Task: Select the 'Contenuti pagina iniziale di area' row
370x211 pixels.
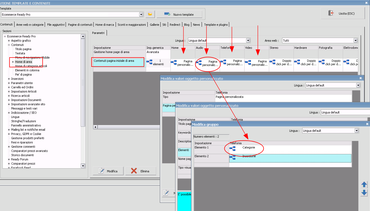Action: pyautogui.click(x=119, y=63)
